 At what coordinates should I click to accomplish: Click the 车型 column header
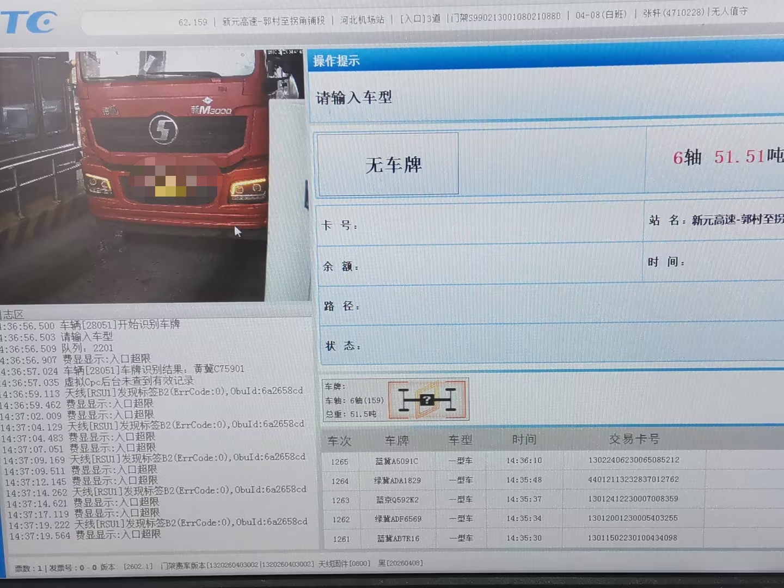[460, 440]
